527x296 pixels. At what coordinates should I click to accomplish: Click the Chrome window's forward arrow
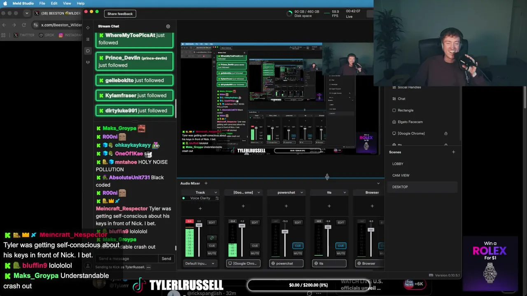pyautogui.click(x=14, y=25)
